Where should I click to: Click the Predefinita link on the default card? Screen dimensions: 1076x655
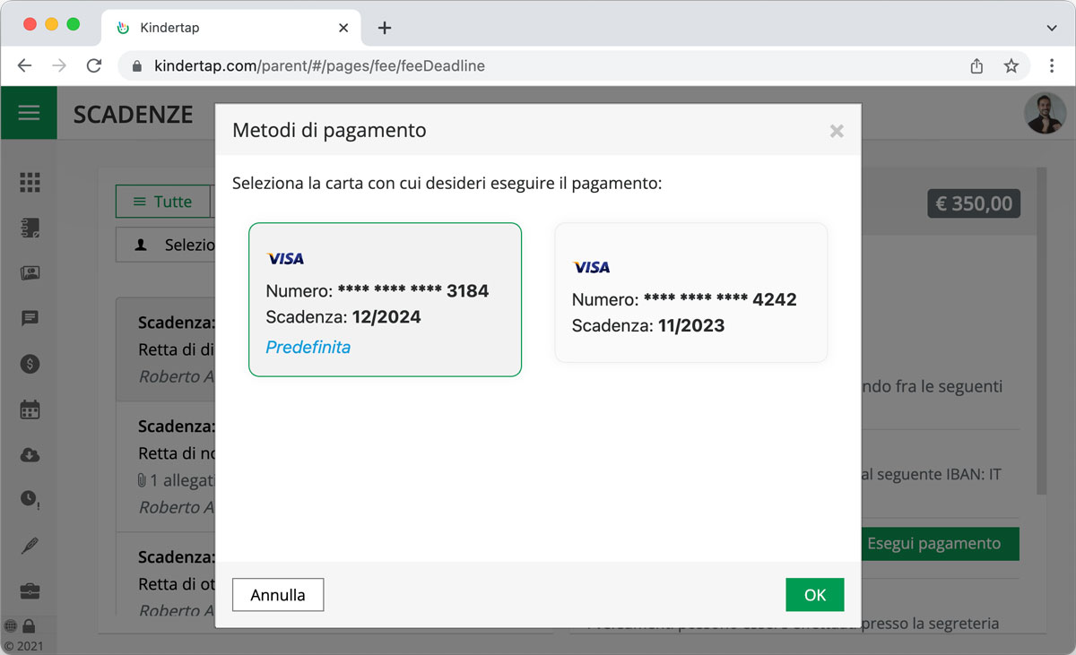308,347
